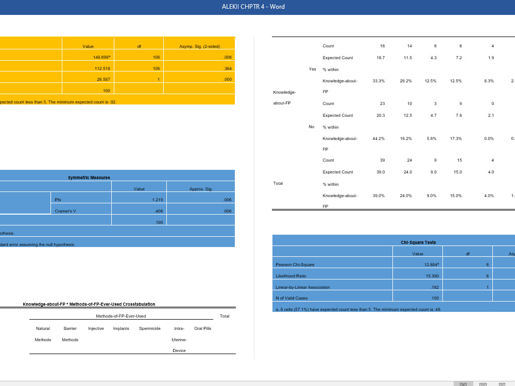This screenshot has width=515, height=386.
Task: Select the 'Likelihood Ratio' row label
Action: point(291,276)
